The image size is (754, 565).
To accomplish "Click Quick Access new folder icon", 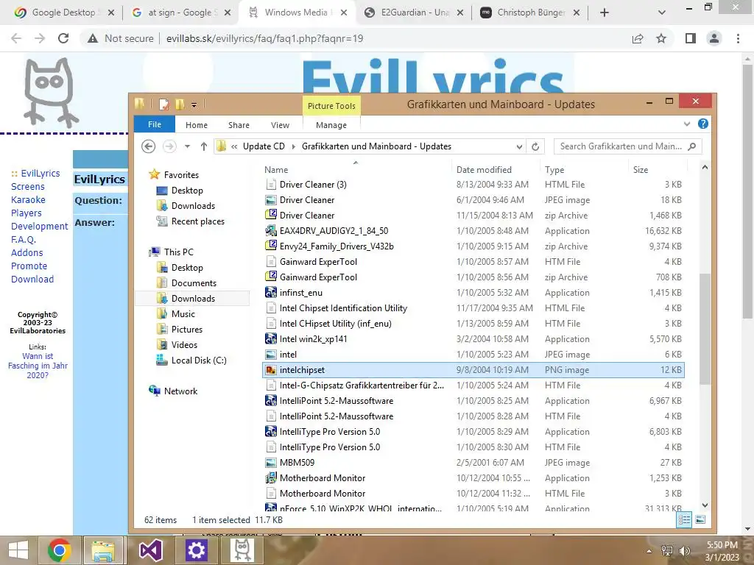I will tap(180, 104).
